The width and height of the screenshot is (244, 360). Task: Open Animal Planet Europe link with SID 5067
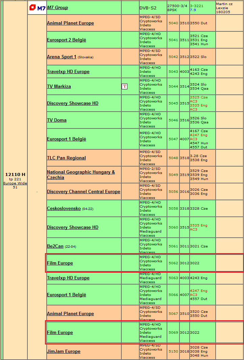(x=70, y=313)
